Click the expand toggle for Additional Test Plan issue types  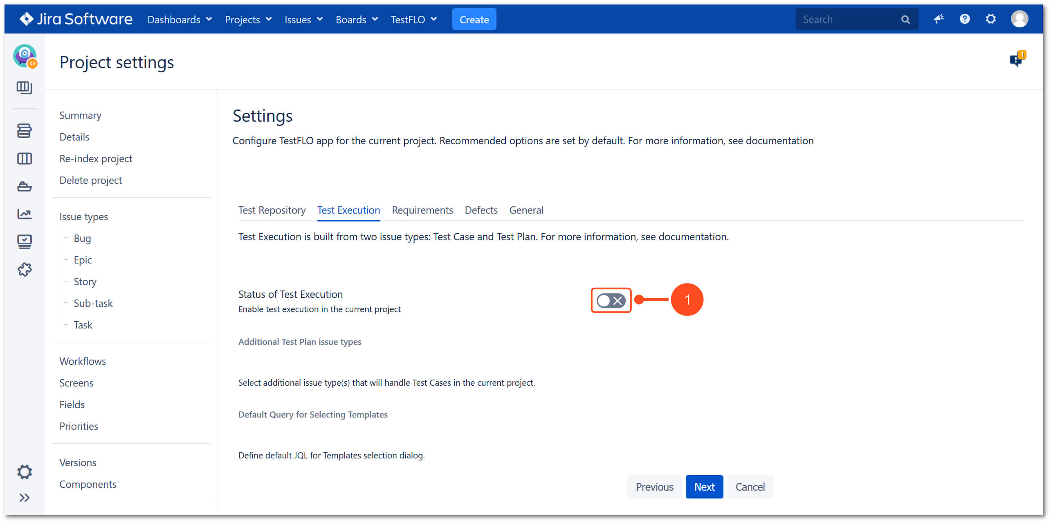(x=300, y=342)
